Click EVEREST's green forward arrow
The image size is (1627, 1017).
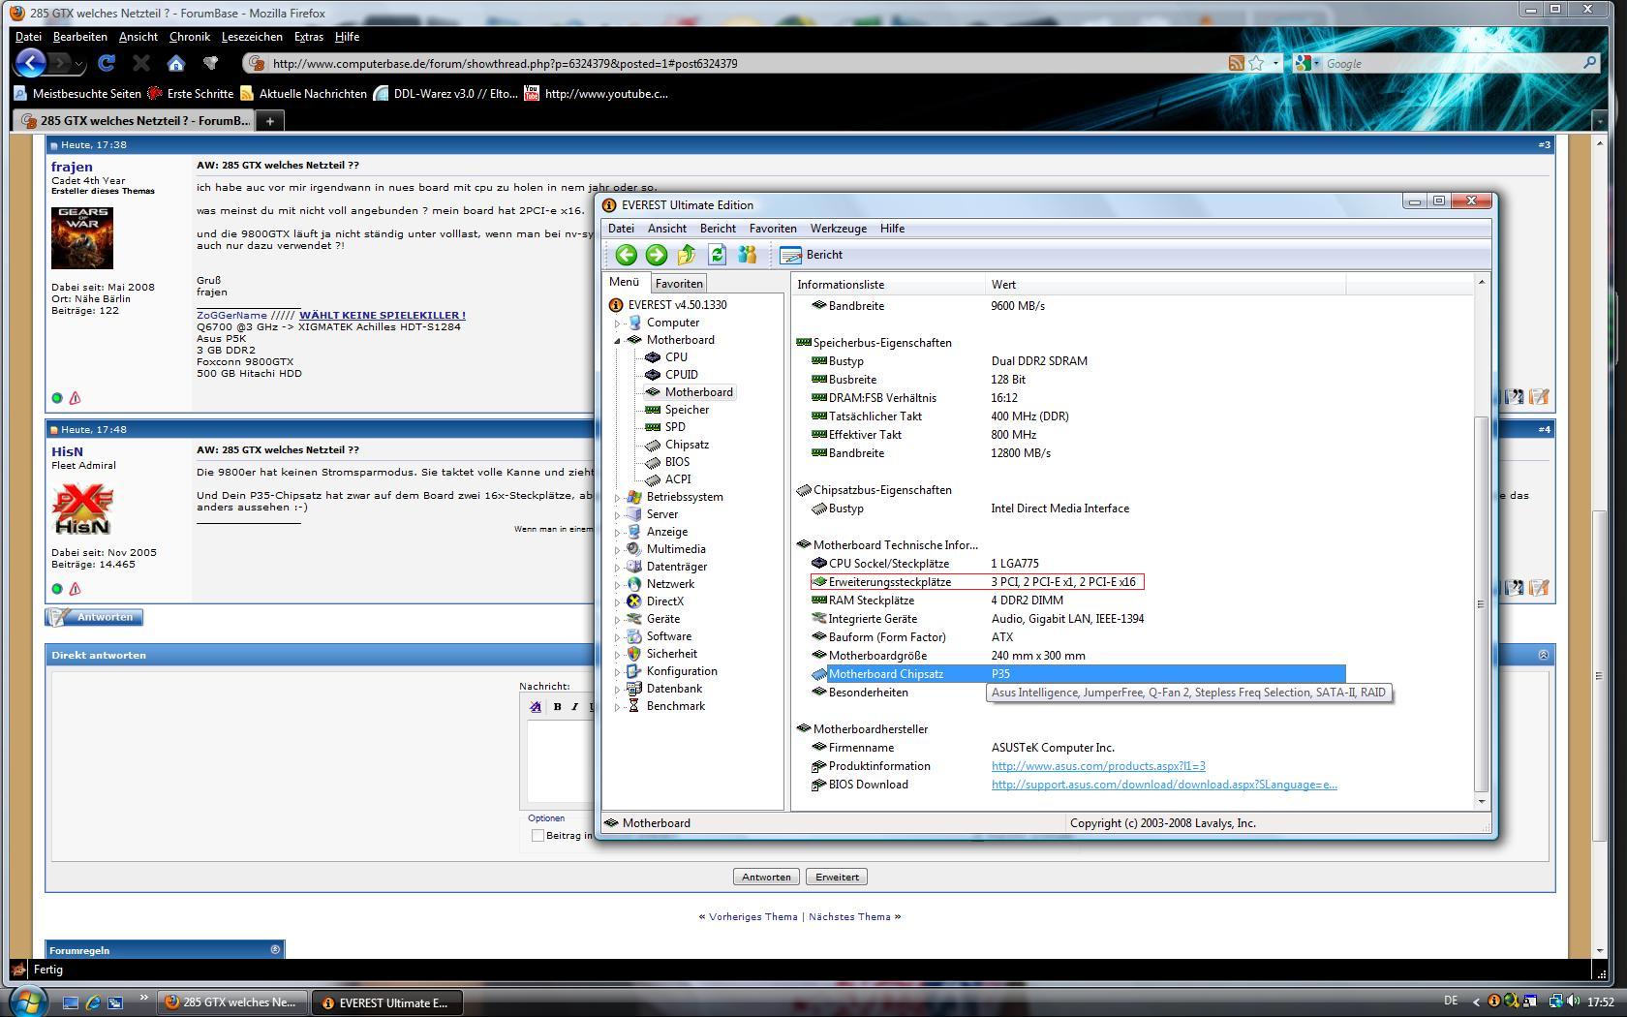click(657, 255)
